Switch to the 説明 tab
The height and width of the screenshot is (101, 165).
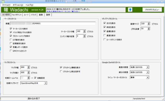(48, 15)
